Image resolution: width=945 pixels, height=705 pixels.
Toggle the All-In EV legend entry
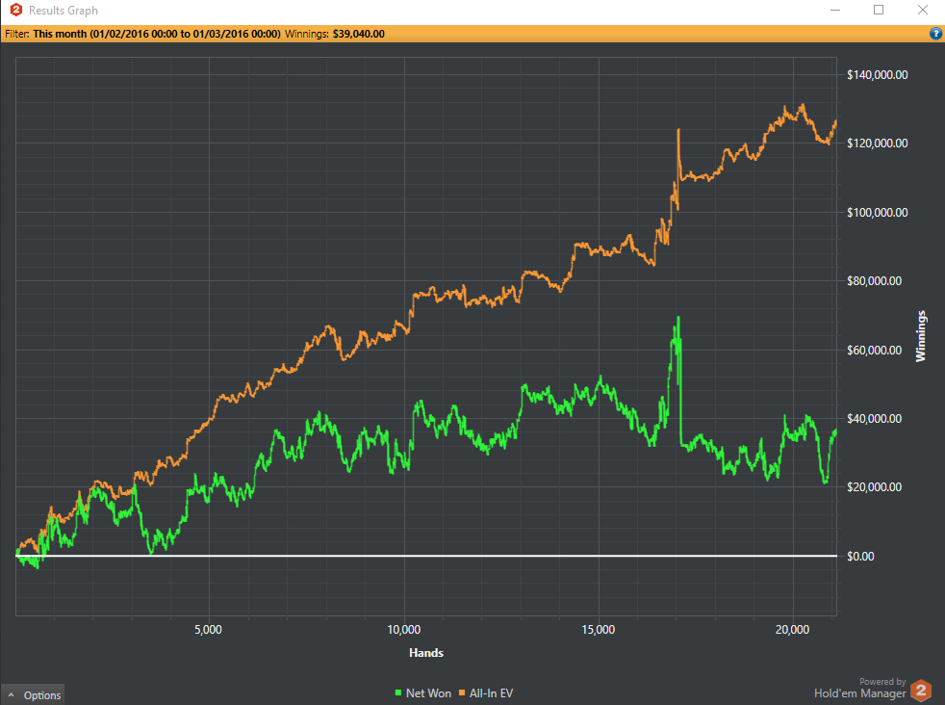(x=486, y=693)
